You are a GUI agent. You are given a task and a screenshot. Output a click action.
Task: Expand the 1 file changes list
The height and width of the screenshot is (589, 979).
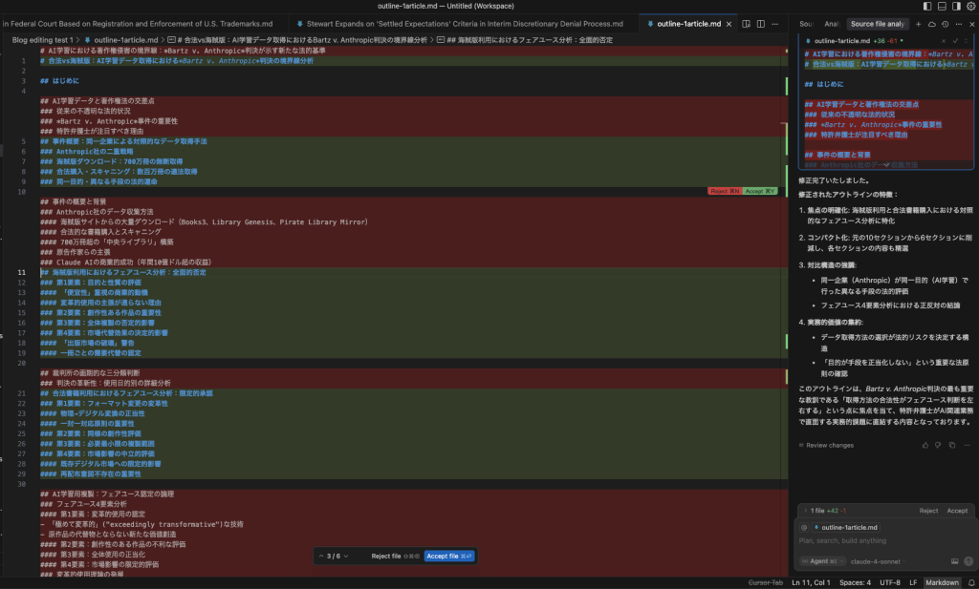click(x=806, y=511)
